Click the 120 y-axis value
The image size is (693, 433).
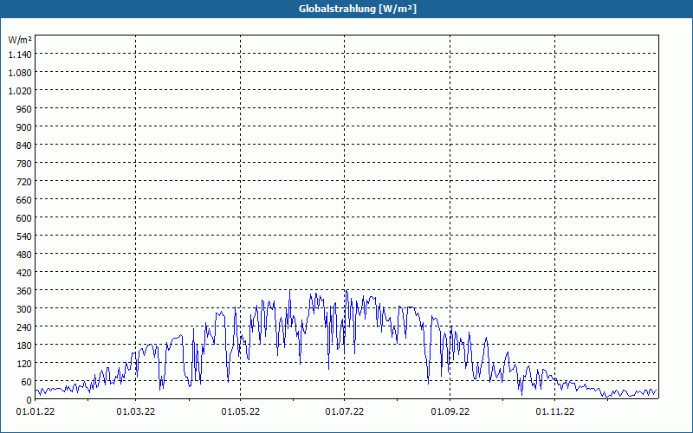pyautogui.click(x=24, y=363)
